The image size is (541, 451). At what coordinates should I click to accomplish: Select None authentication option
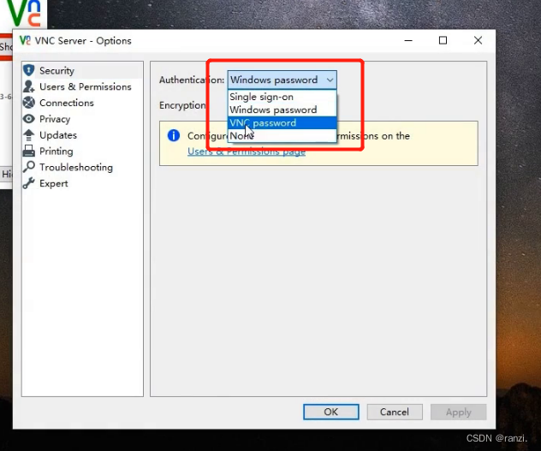click(282, 136)
